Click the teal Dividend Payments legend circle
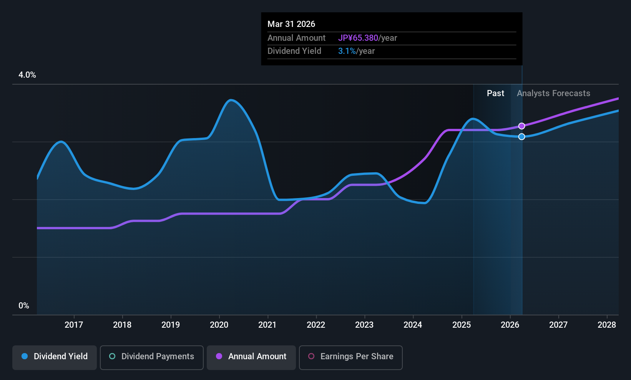The height and width of the screenshot is (380, 631). [x=112, y=356]
